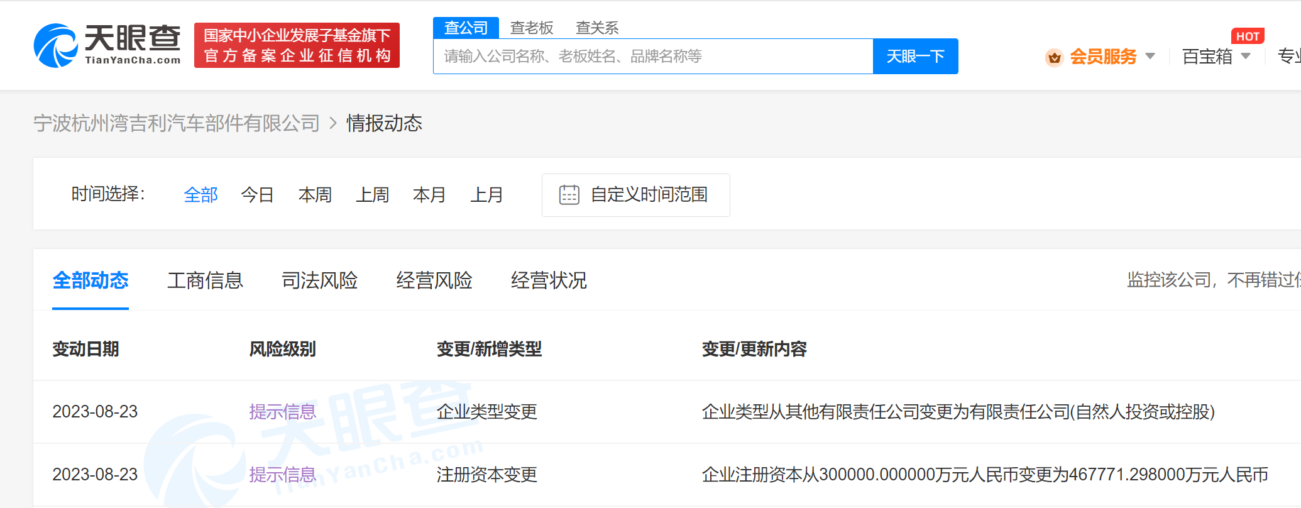
Task: Click the calendar icon for custom range
Action: point(569,195)
